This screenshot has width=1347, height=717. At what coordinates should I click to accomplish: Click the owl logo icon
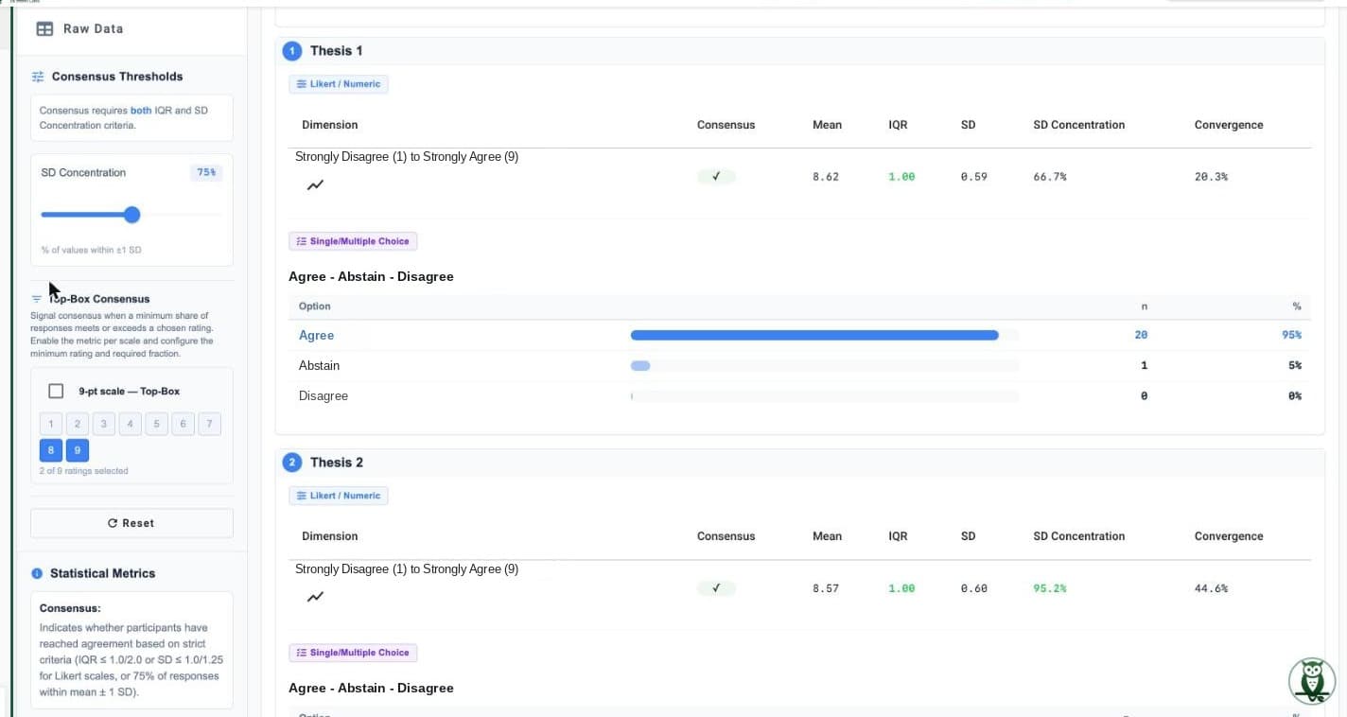(x=1312, y=681)
